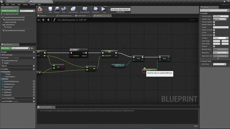Click the green Add Component button

point(10,11)
